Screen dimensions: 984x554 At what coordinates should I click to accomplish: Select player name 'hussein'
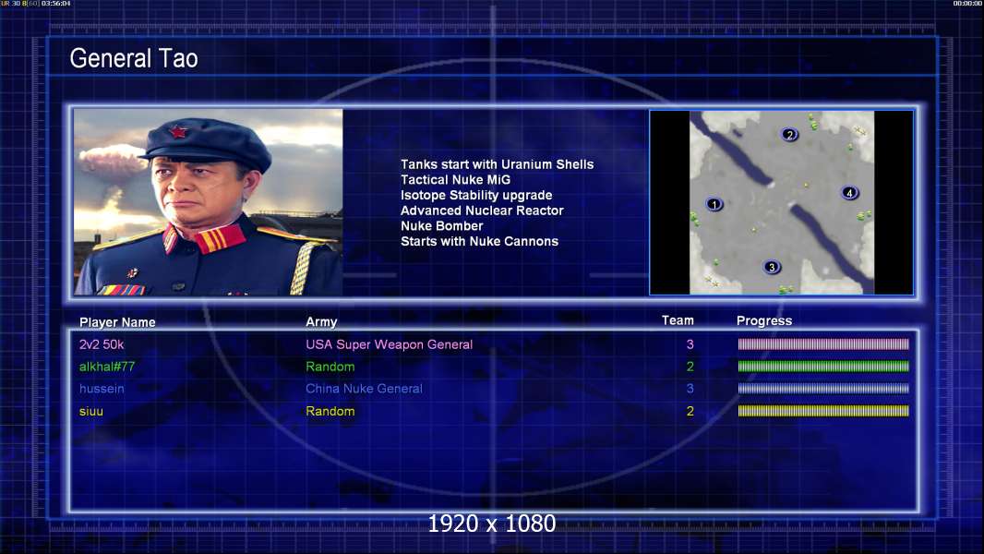tap(102, 389)
